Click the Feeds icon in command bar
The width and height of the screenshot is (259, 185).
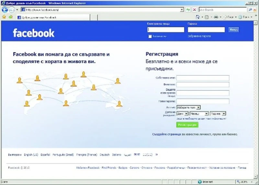(207, 17)
